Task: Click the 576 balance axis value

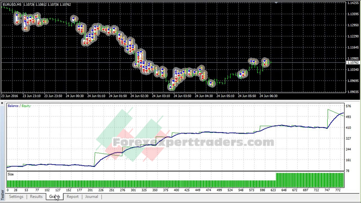Action: pos(348,106)
